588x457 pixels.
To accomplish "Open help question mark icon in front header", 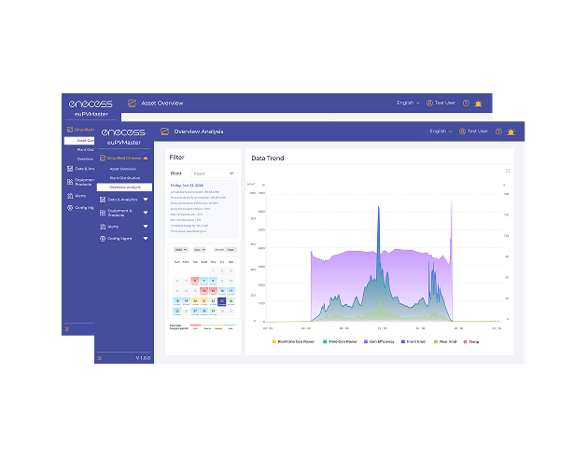I will click(x=497, y=132).
